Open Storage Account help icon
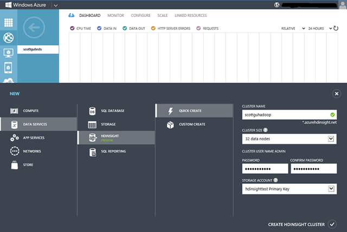Image resolution: width=347 pixels, height=232 pixels. click(x=275, y=180)
